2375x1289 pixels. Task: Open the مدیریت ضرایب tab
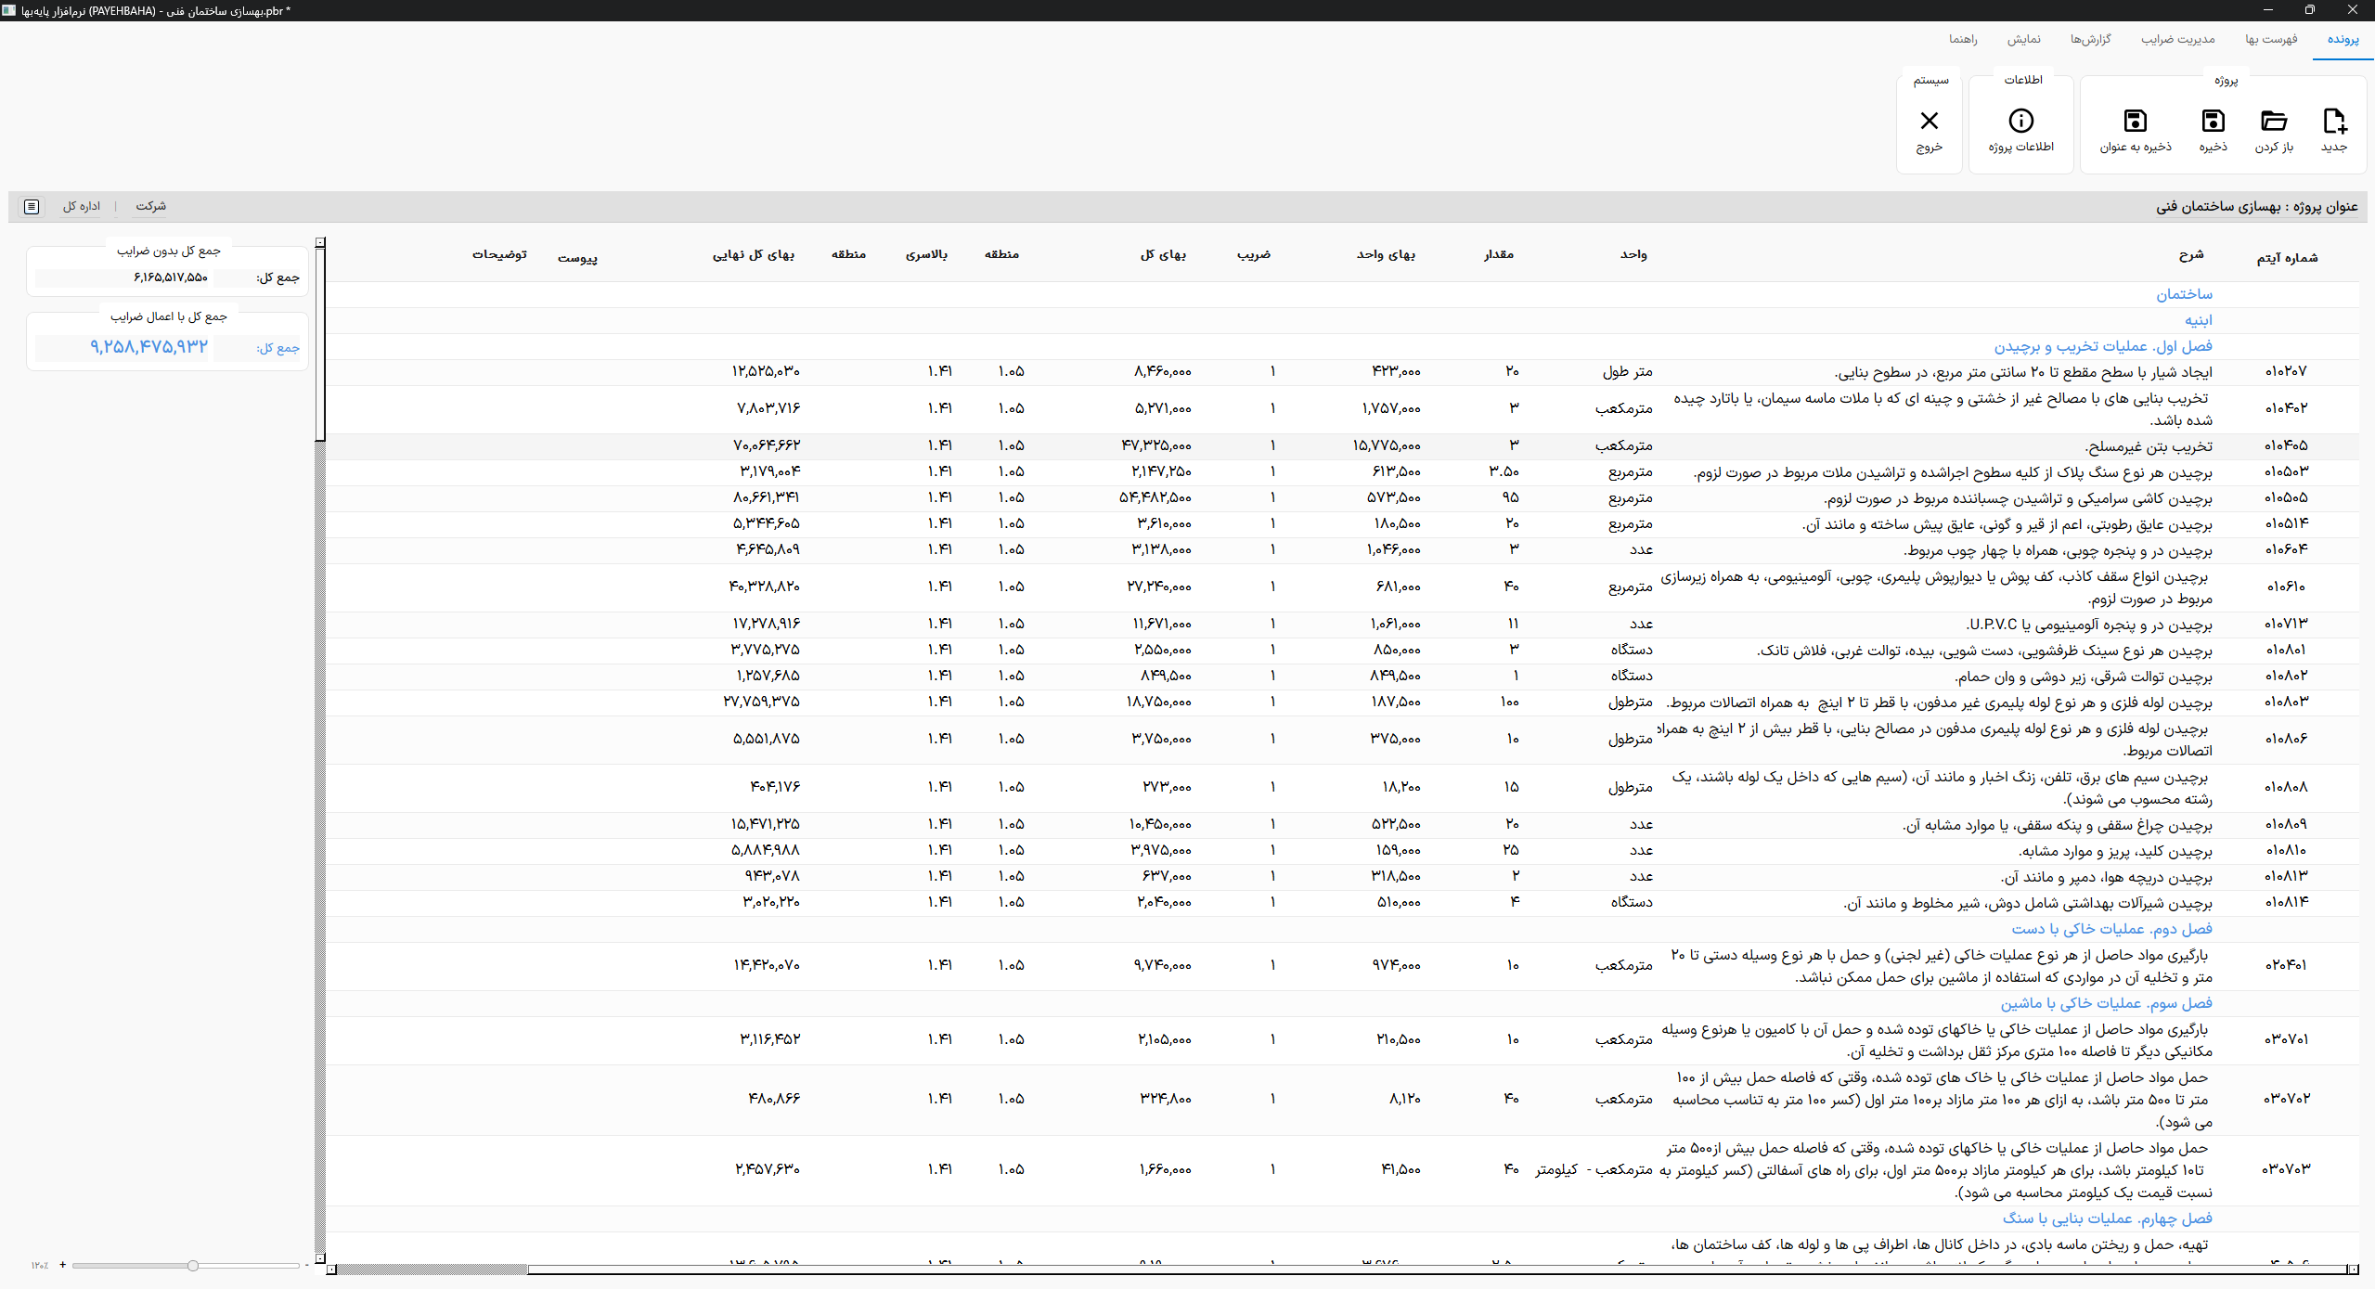(x=2177, y=39)
